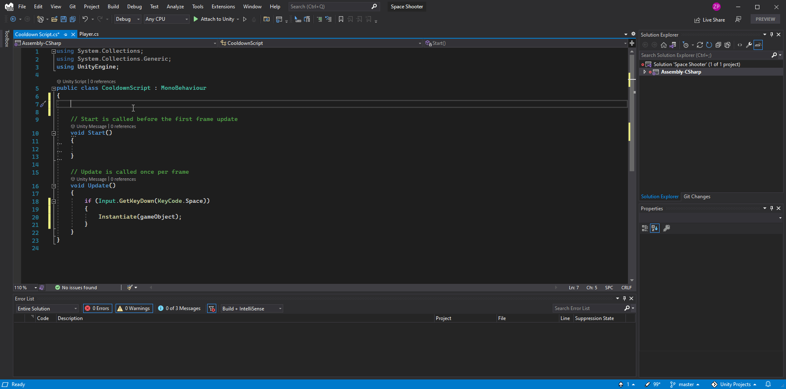Open the Debug configuration dropdown
This screenshot has width=786, height=389.
(127, 19)
